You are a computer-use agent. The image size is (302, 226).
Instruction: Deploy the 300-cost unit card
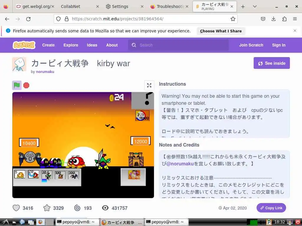click(73, 175)
